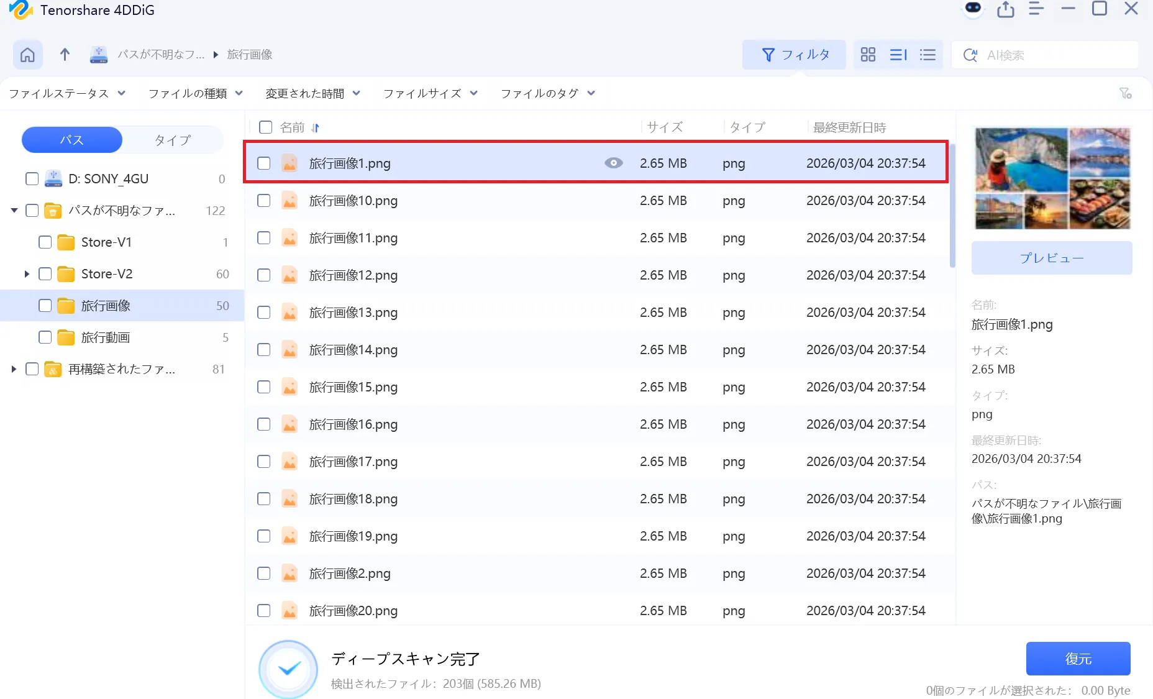Click the Home icon in navigation bar
The image size is (1153, 699).
click(x=27, y=55)
